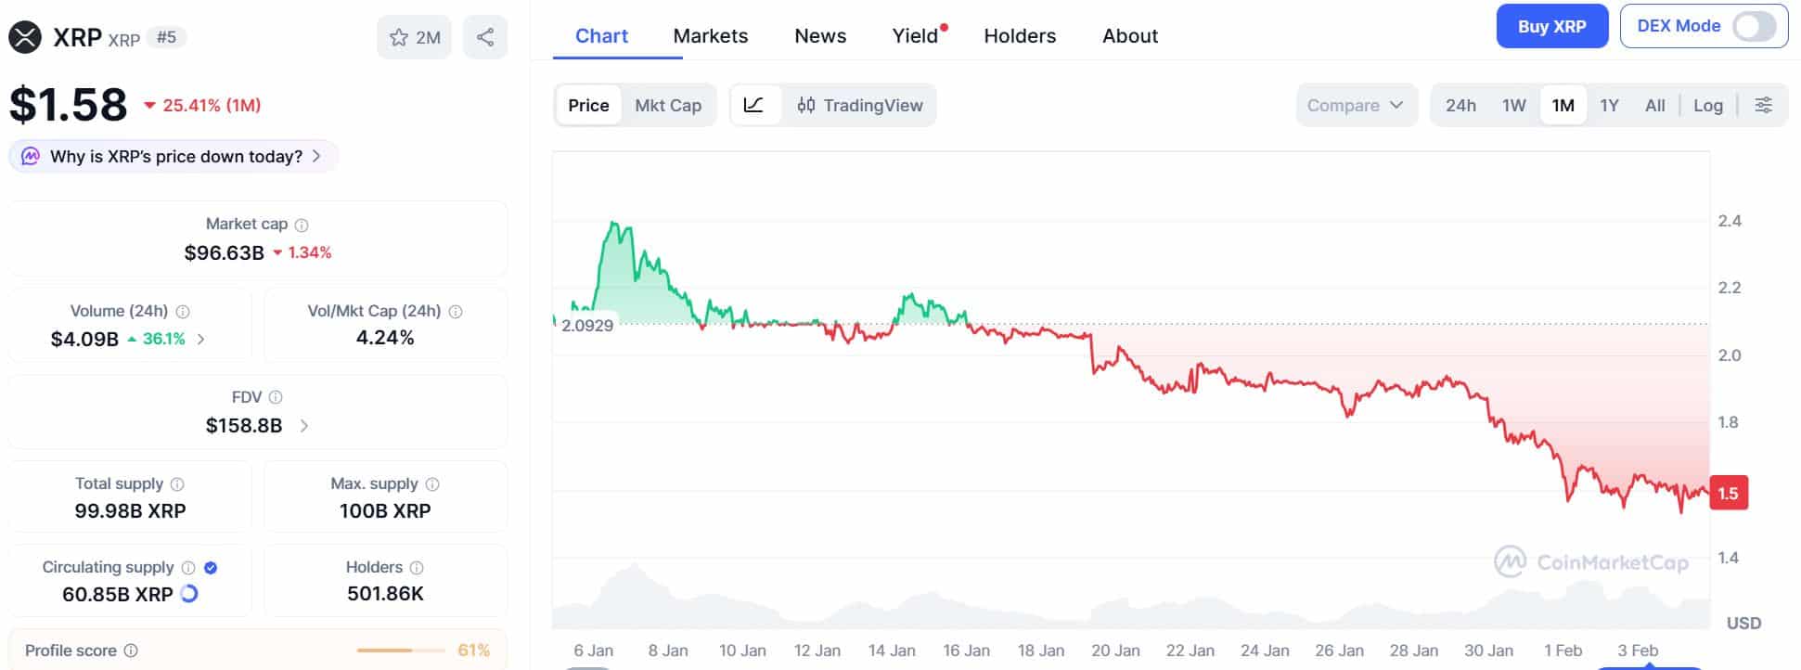Open chart customization settings icon
Image resolution: width=1801 pixels, height=670 pixels.
pos(1764,105)
